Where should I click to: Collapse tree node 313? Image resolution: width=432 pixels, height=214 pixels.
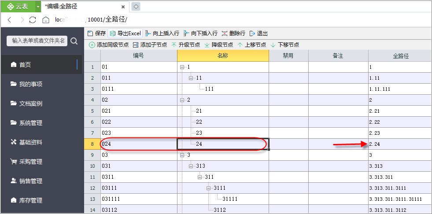point(191,166)
